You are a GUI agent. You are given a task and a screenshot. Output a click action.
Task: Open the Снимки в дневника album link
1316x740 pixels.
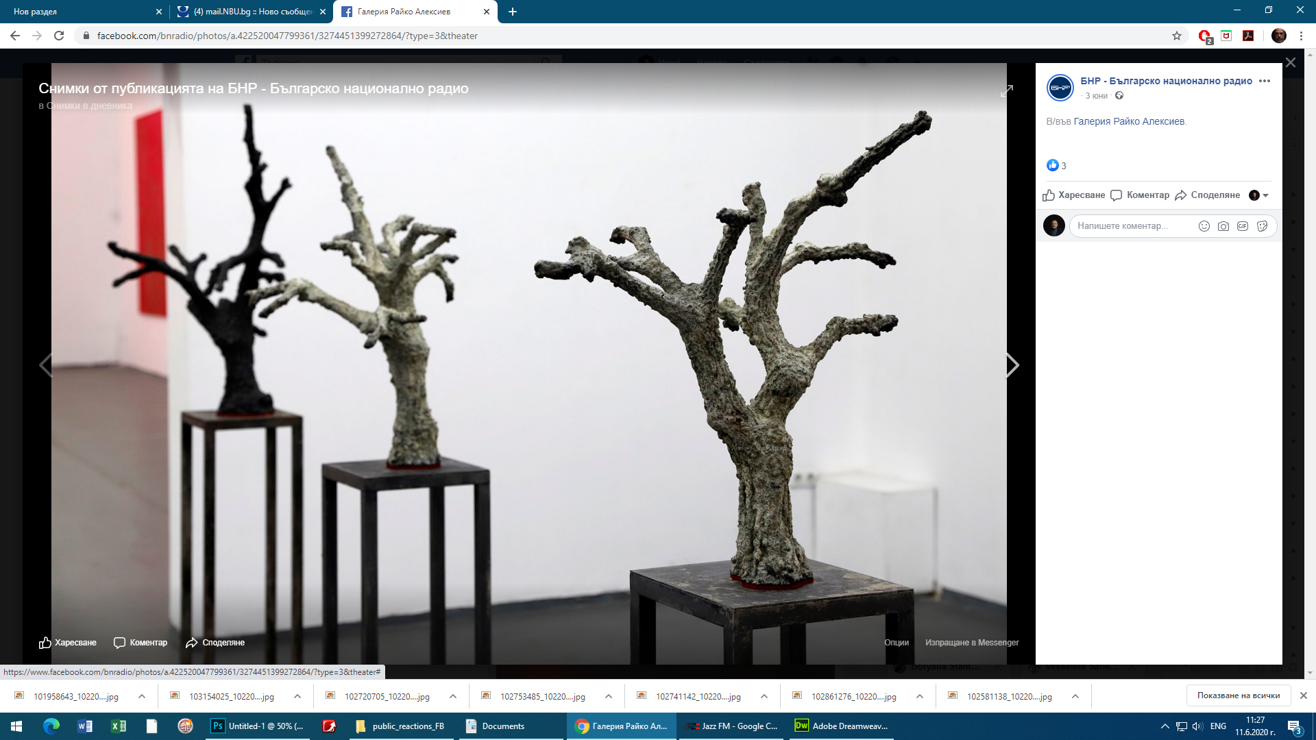(x=89, y=106)
